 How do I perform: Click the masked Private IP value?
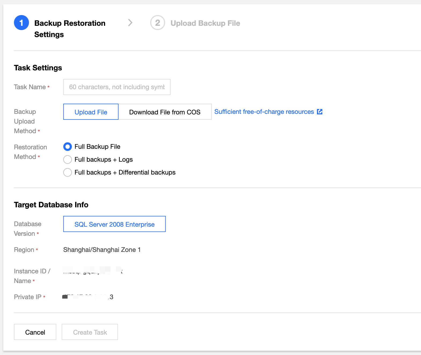tap(88, 297)
